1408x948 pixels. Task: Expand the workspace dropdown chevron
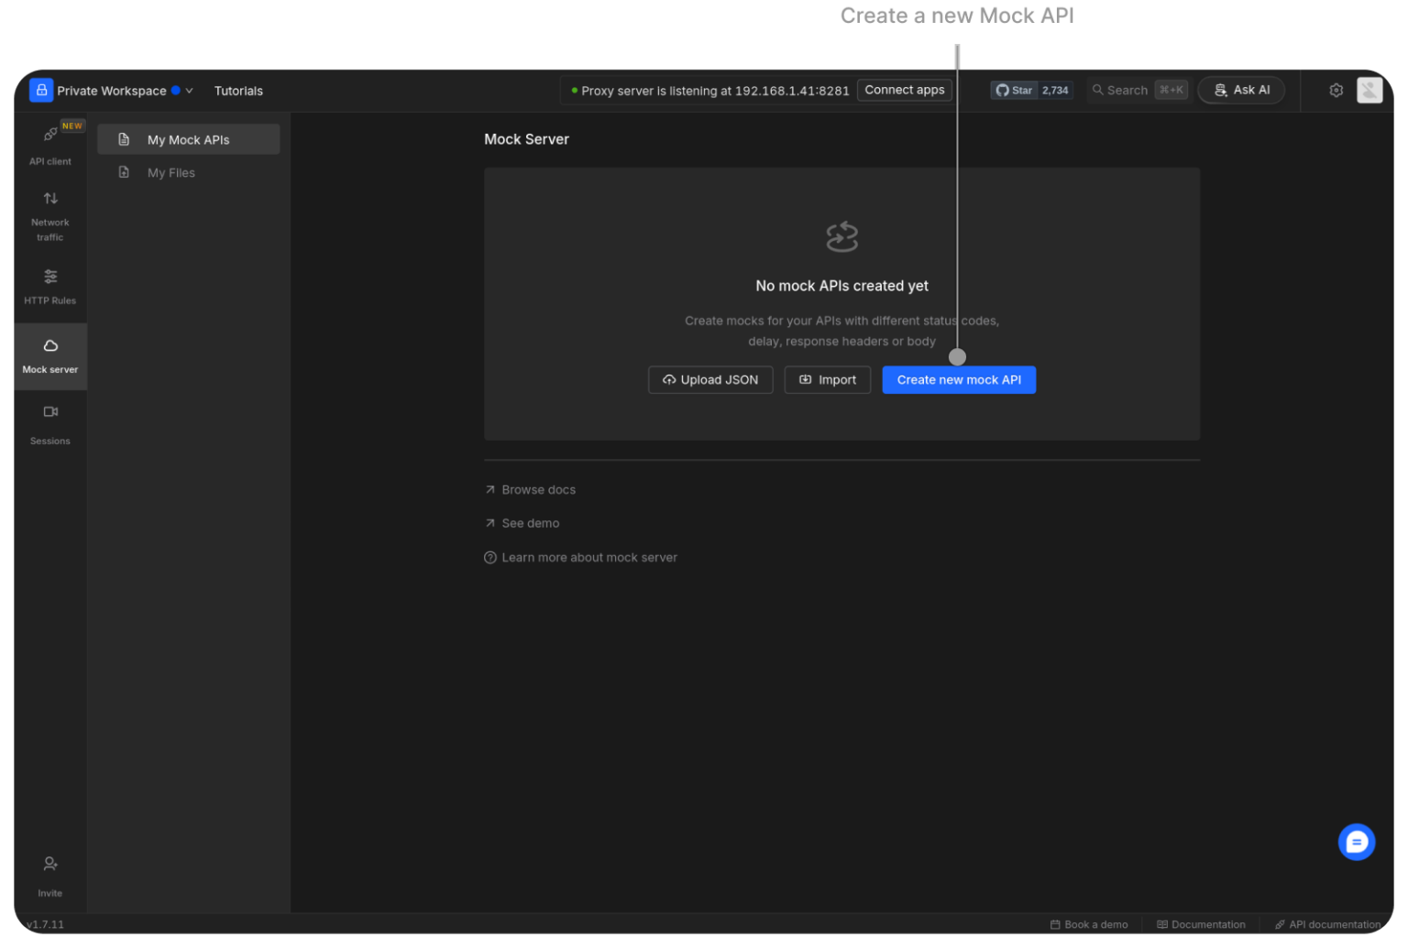tap(189, 90)
